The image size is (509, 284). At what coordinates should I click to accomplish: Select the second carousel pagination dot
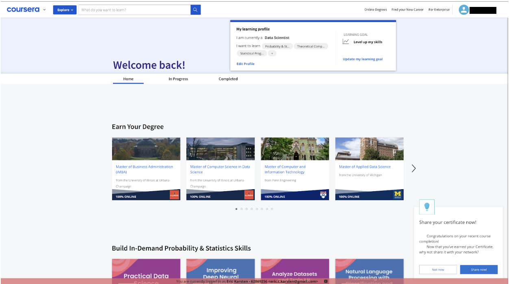pos(241,209)
